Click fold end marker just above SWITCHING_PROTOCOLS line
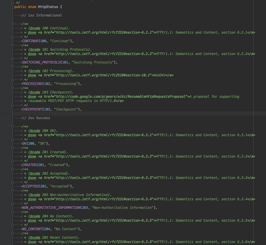 (x=12, y=58)
